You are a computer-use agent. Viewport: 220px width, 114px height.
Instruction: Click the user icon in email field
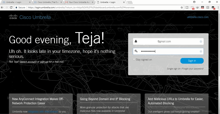click(136, 41)
